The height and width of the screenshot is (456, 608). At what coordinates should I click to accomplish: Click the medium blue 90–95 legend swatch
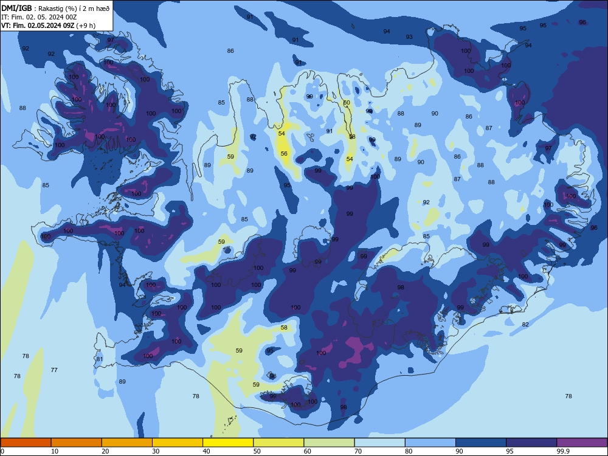point(481,443)
